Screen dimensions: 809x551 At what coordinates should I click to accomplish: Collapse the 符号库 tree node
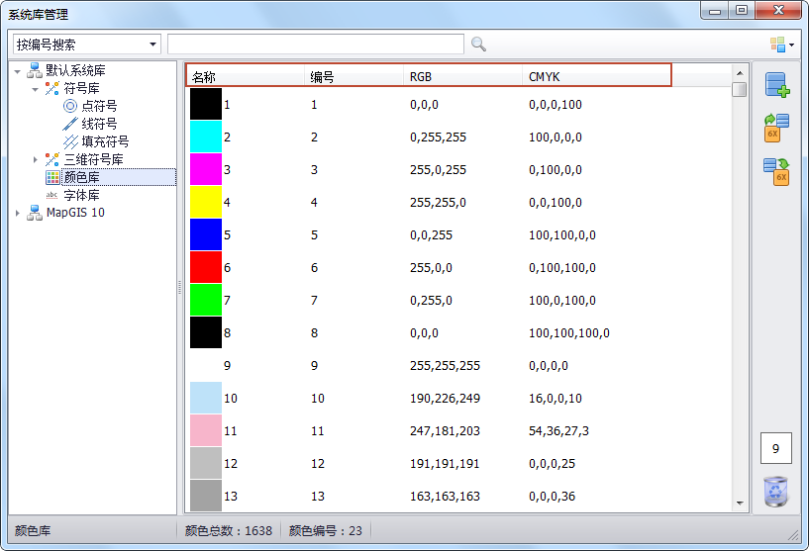point(36,89)
